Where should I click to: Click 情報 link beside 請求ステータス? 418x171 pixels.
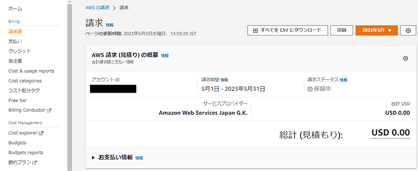[x=344, y=80]
